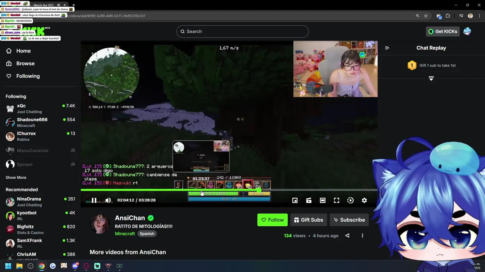
Task: Open NinaDrama recommended channel
Action: 40,202
